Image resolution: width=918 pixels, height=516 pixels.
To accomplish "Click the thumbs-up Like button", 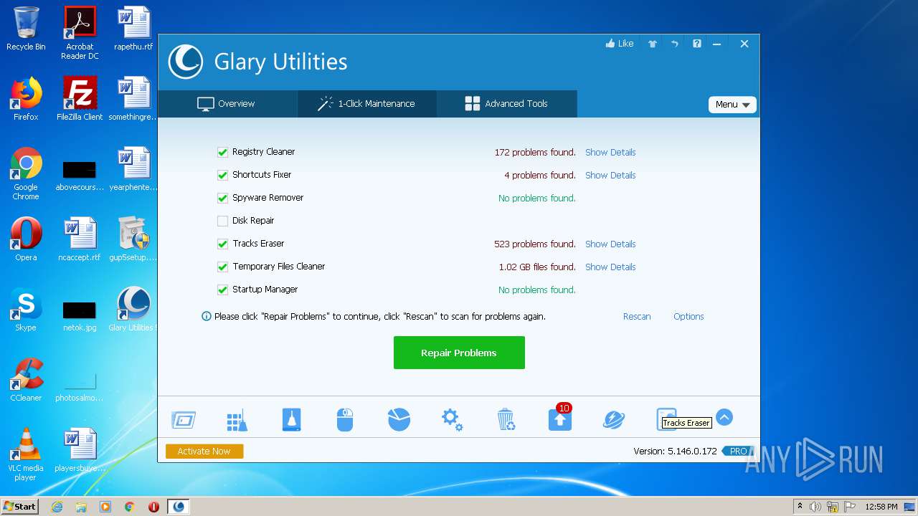I will (620, 44).
